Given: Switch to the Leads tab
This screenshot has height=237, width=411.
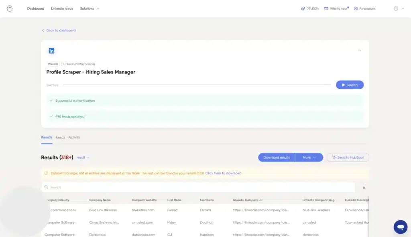Looking at the screenshot, I should point(60,137).
